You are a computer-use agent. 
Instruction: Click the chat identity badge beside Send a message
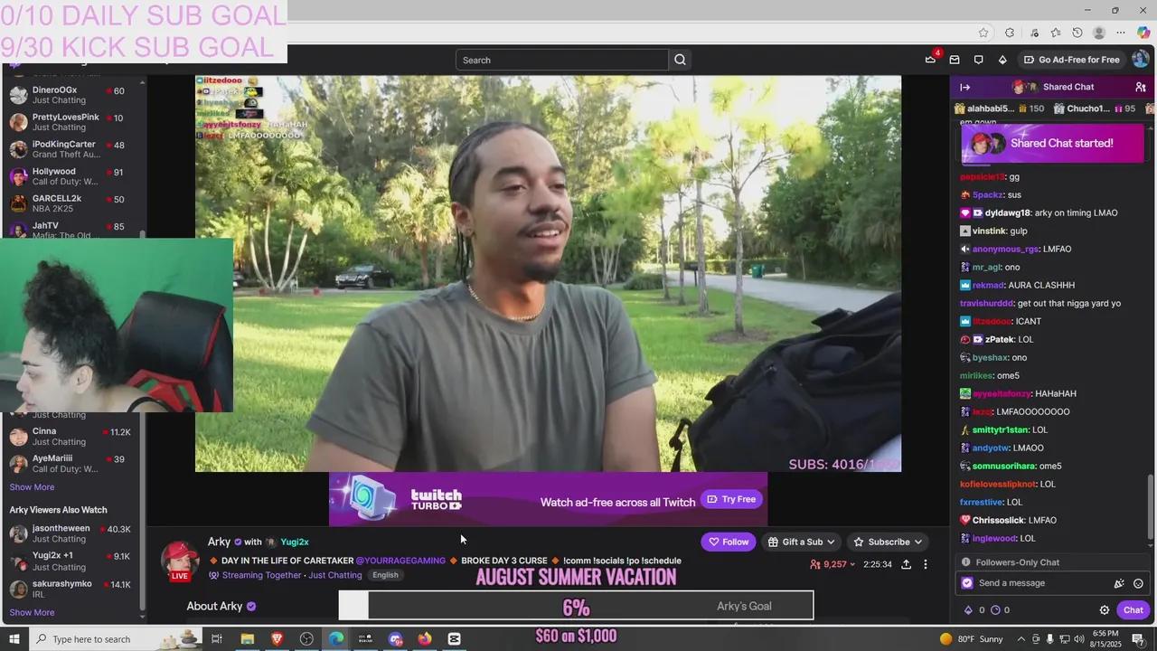(967, 583)
